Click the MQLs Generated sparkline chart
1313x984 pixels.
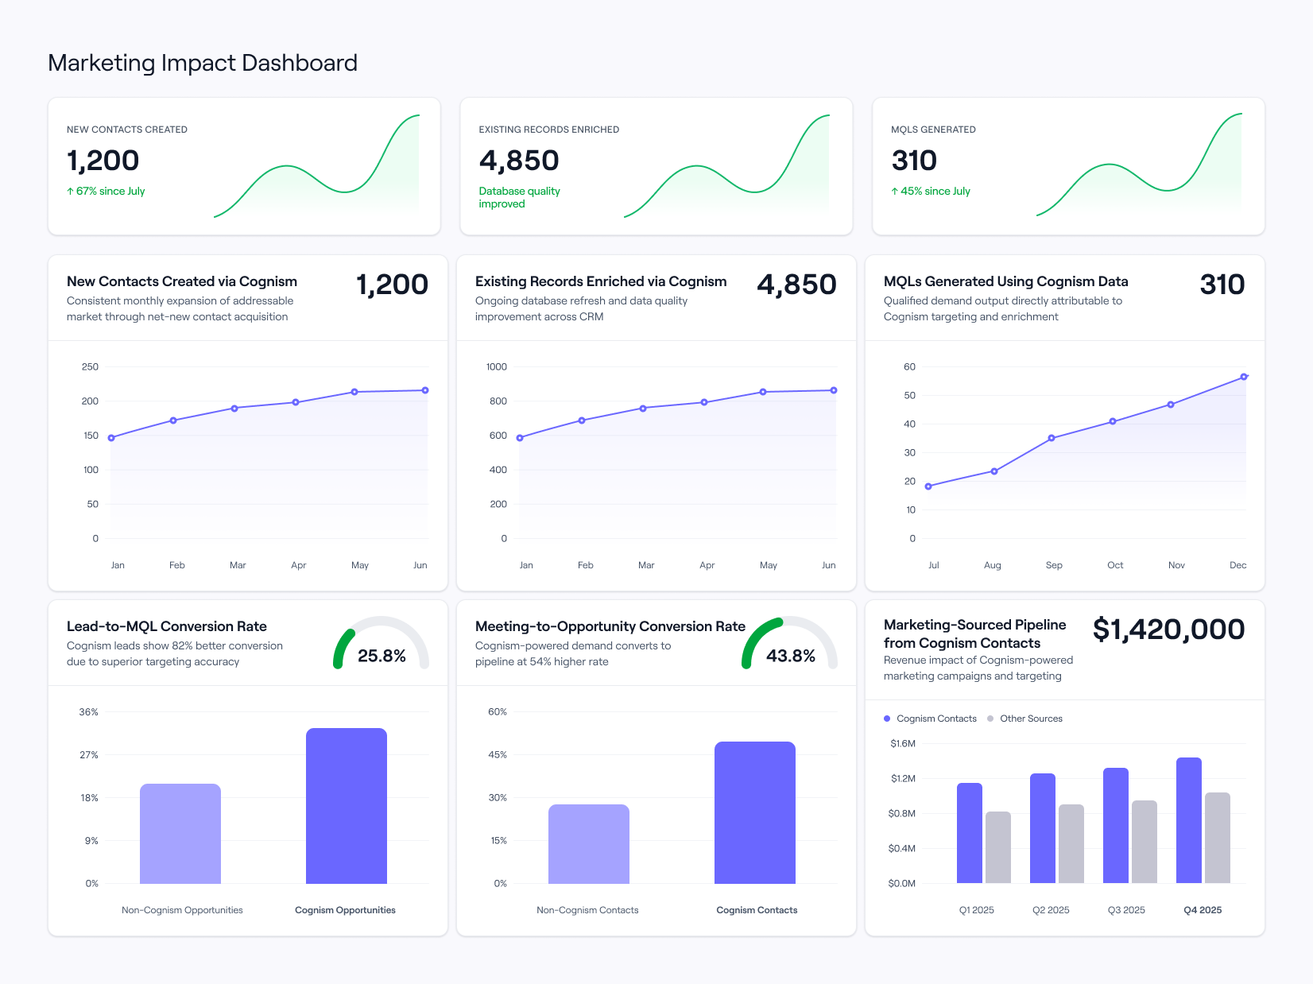(x=1139, y=167)
